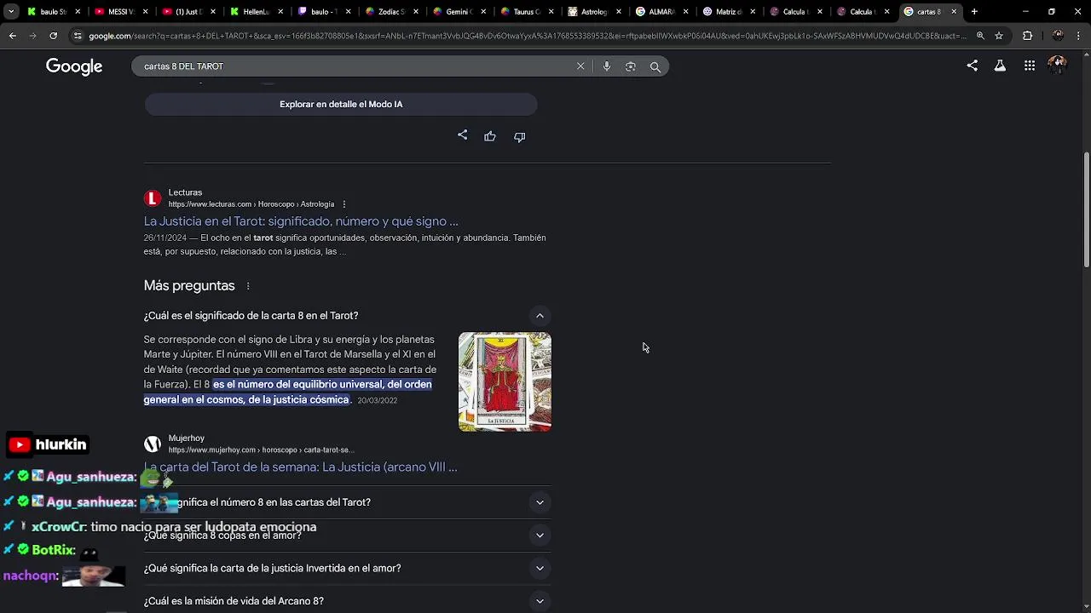Open Search Labs flask icon
The height and width of the screenshot is (613, 1091).
point(1000,66)
